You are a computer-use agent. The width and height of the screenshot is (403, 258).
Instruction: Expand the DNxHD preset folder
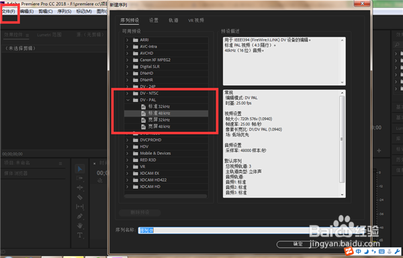tap(127, 73)
